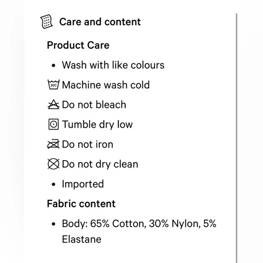The width and height of the screenshot is (263, 263).
Task: Click the Machine wash cold text
Action: point(106,85)
